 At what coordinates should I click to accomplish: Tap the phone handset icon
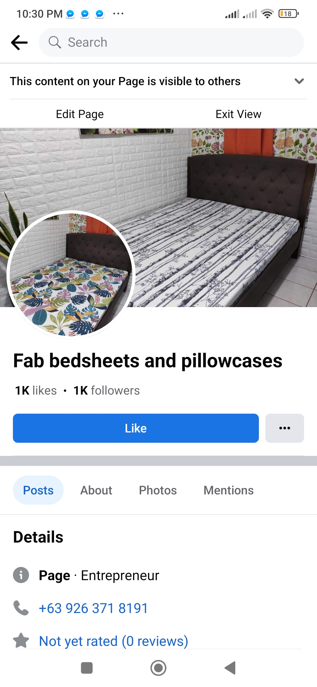[x=21, y=608]
